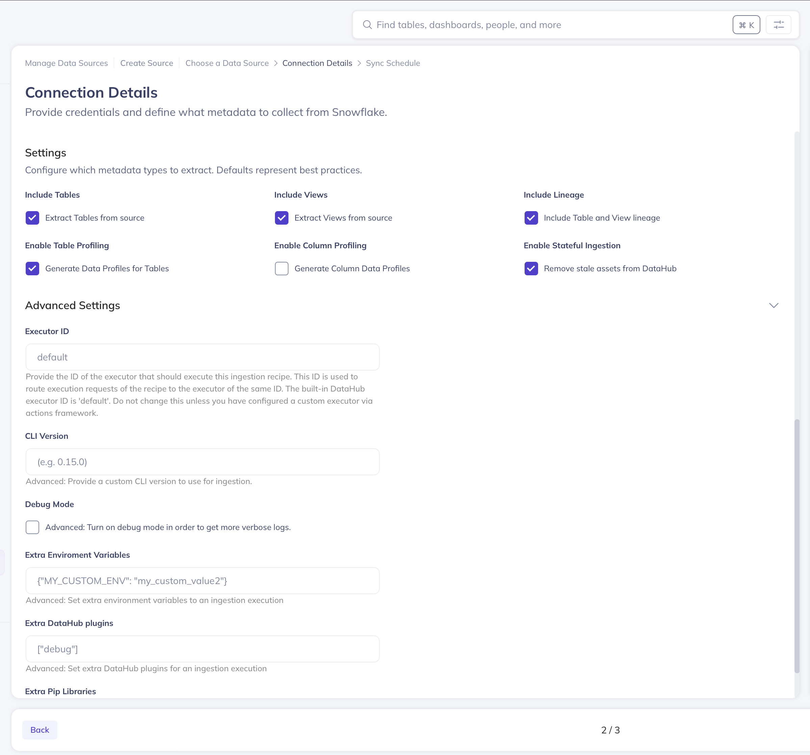Click the Command K shortcut badge

click(x=746, y=25)
